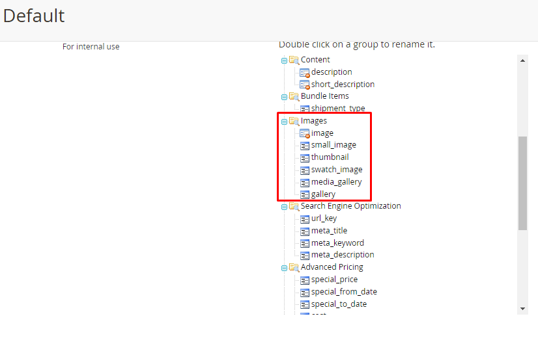Click the special_from_date attribute icon
The height and width of the screenshot is (340, 538).
(305, 293)
